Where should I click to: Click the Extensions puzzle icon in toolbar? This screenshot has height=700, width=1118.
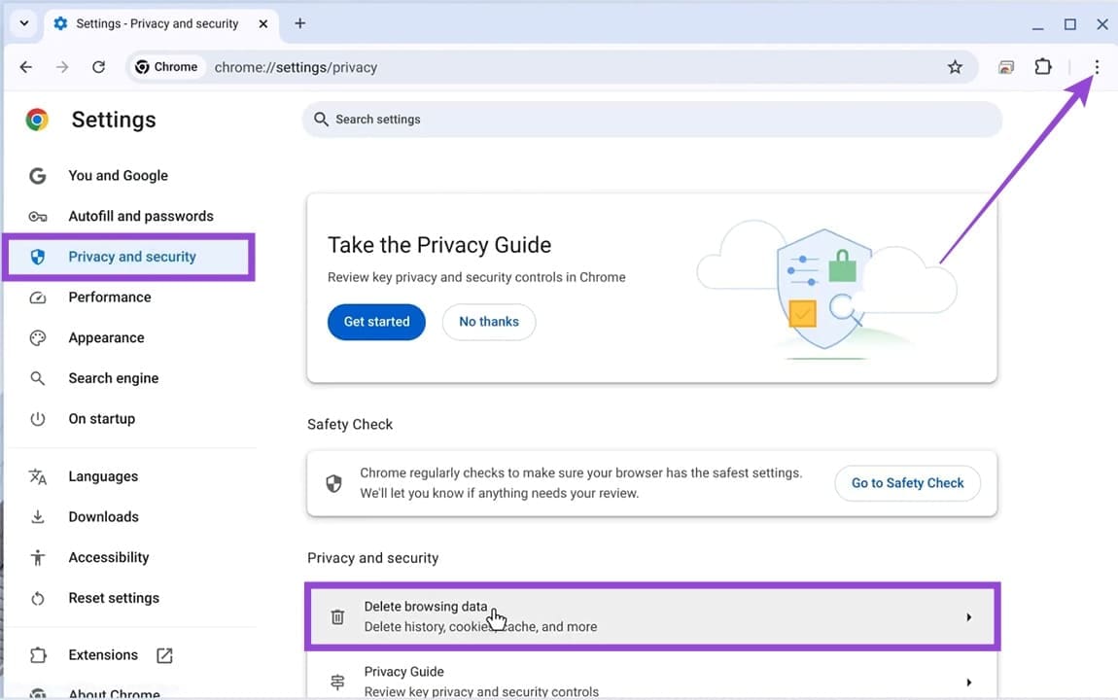[1043, 67]
